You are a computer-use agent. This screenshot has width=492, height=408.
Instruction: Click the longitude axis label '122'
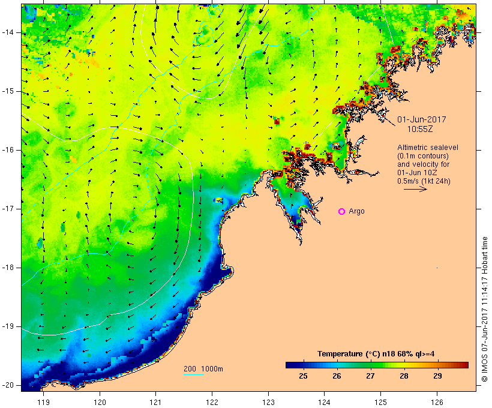click(212, 402)
